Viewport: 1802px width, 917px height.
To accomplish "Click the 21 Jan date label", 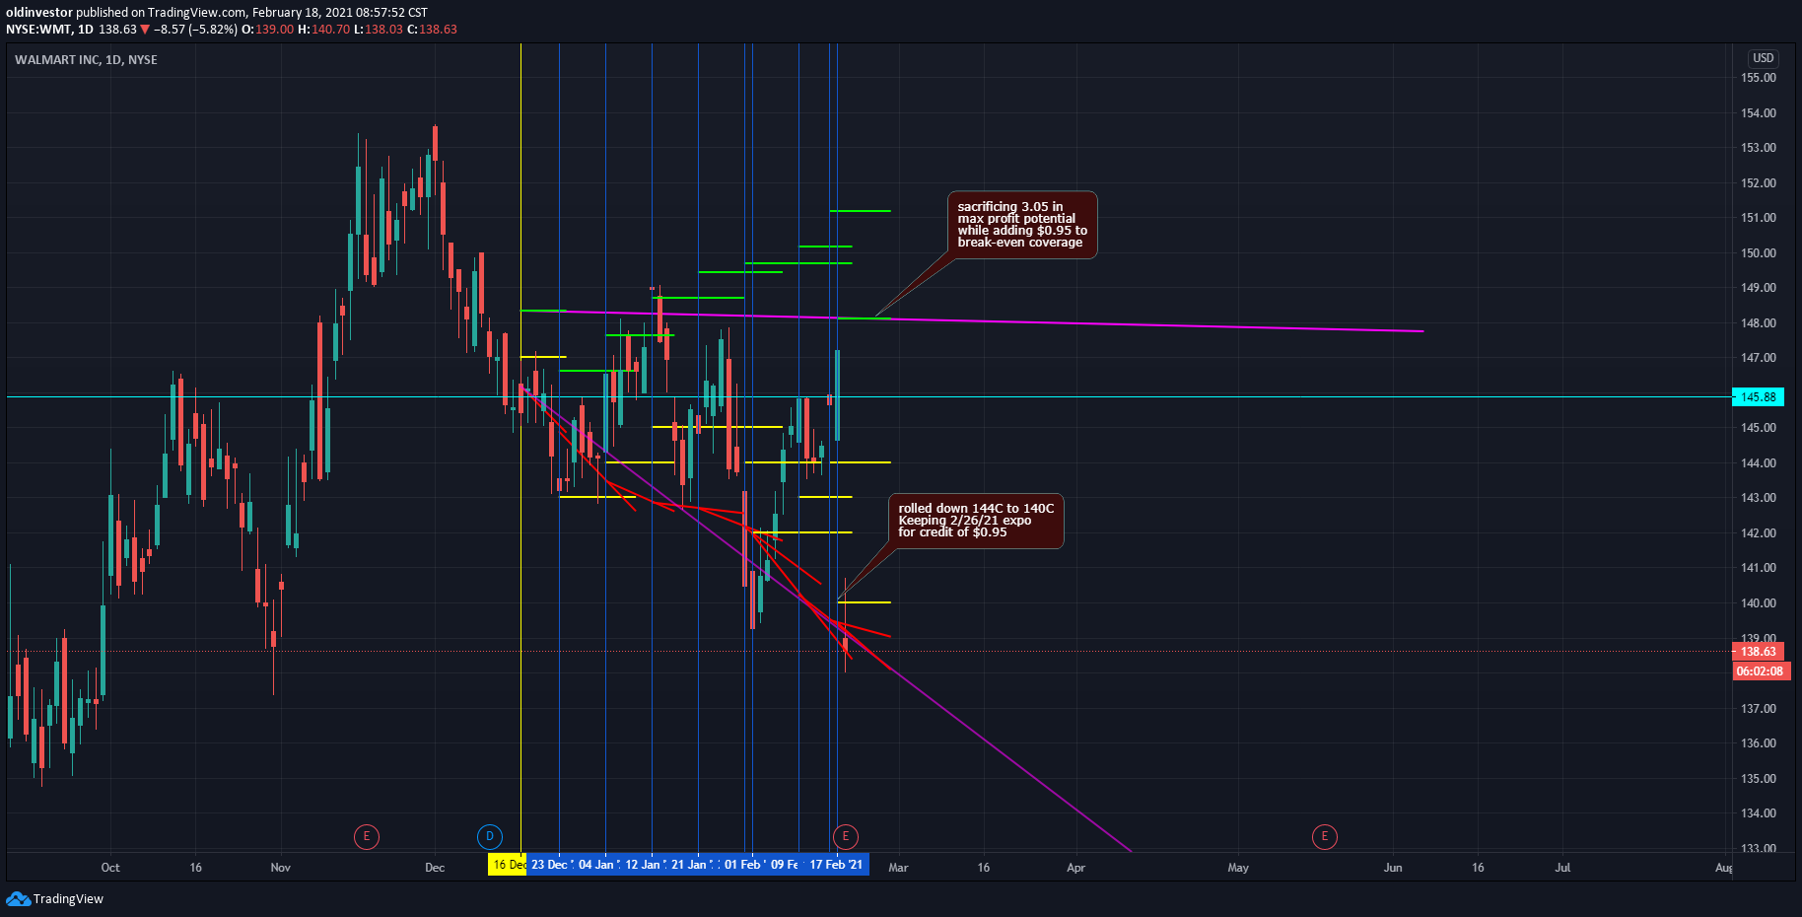I will [690, 865].
